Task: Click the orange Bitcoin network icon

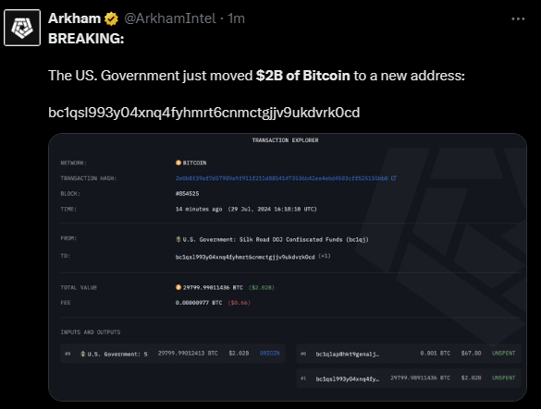Action: tap(178, 162)
